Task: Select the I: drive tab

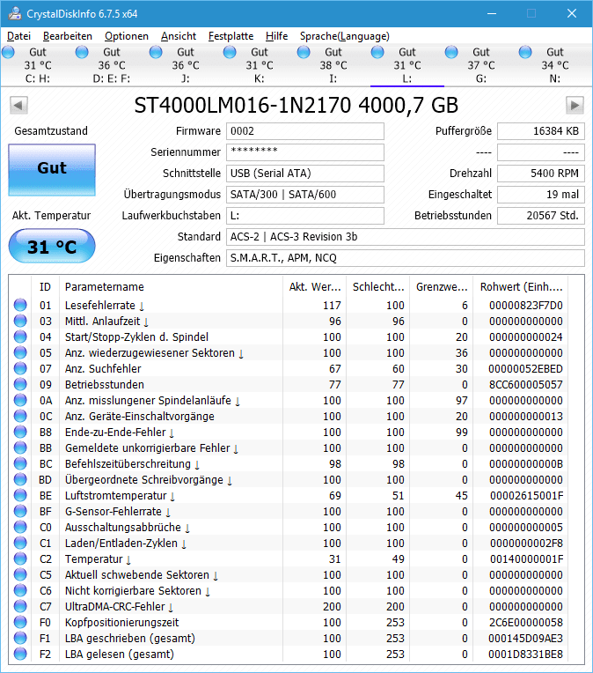Action: tap(333, 65)
